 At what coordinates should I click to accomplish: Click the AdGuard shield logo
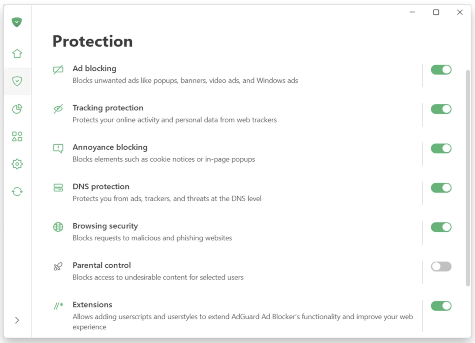point(17,22)
